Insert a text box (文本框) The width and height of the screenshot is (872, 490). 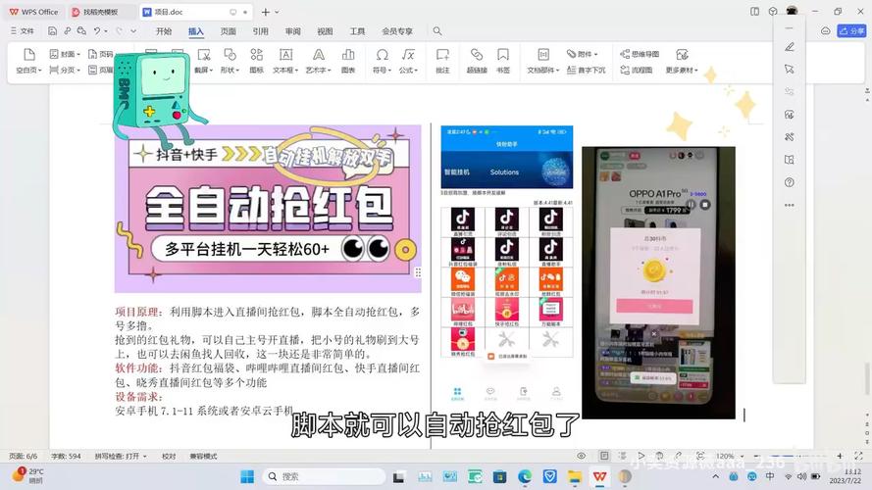pos(284,59)
